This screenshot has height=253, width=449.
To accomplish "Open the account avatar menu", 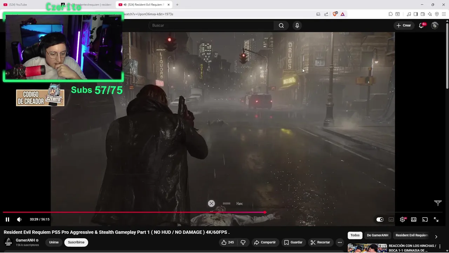I will pyautogui.click(x=435, y=25).
